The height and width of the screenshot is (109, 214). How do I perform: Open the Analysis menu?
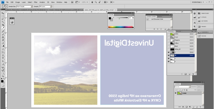coord(42,2)
